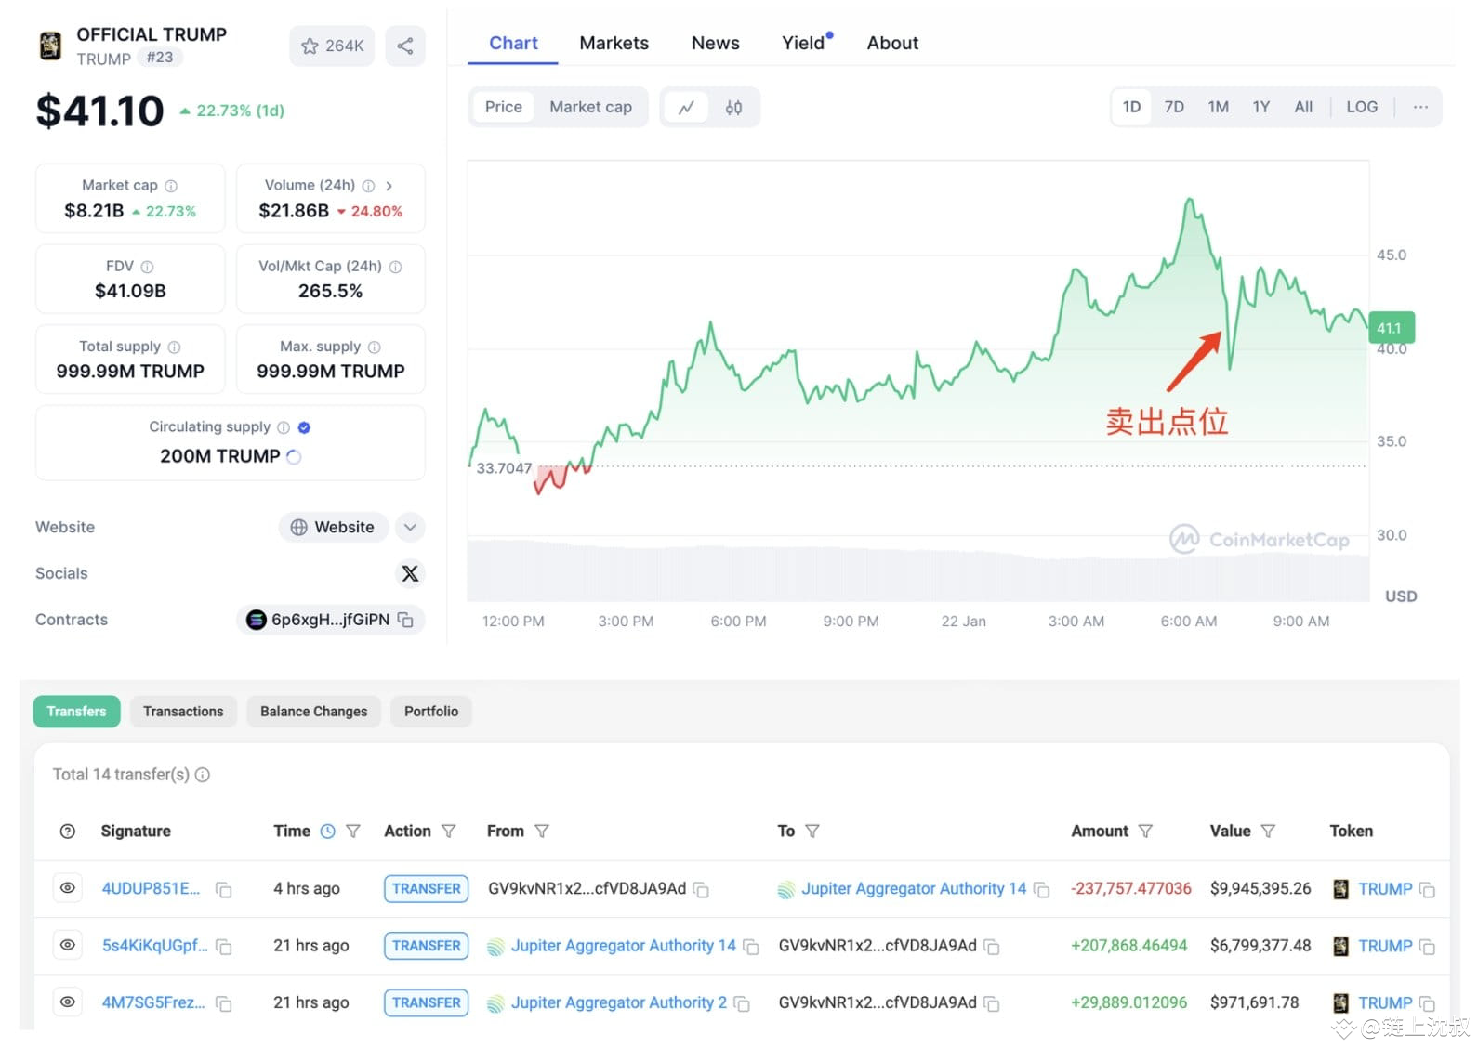Open Amount column filter
Viewport: 1478px width, 1048px height.
point(1145,832)
